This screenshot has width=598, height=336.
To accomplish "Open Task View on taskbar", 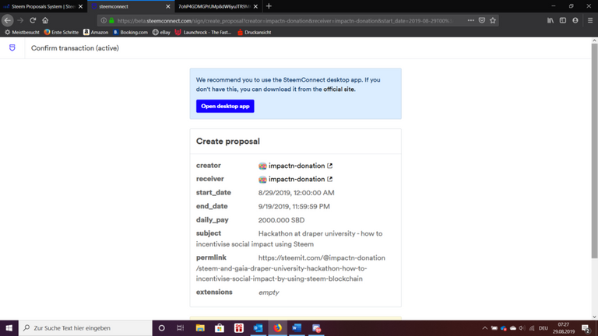I will tap(181, 328).
